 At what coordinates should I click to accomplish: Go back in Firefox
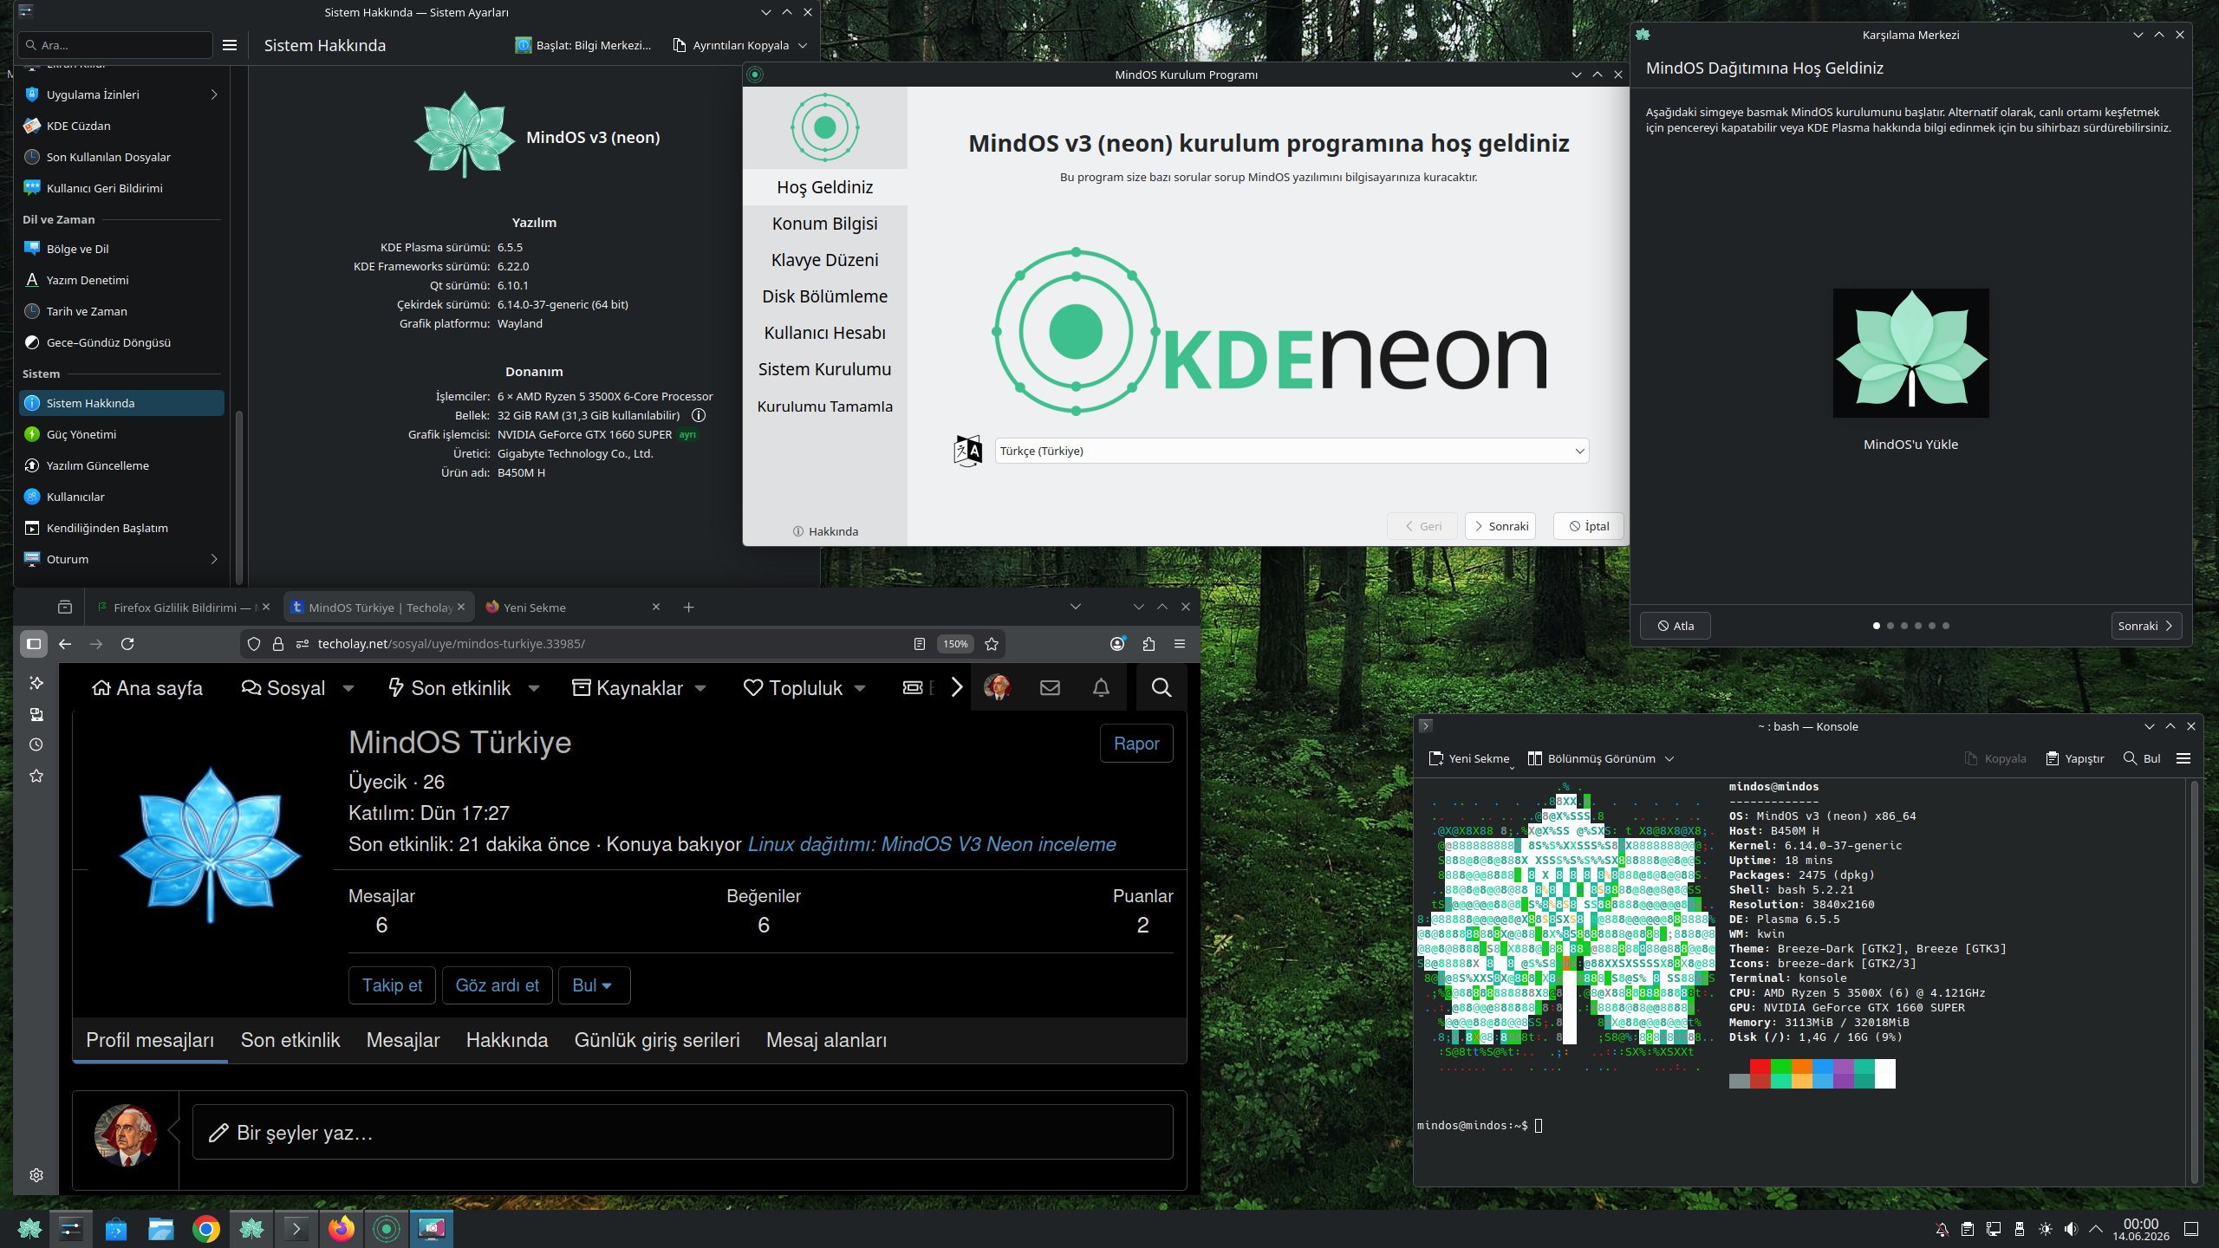(65, 644)
